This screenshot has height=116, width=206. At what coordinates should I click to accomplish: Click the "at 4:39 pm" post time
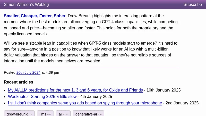(50, 73)
